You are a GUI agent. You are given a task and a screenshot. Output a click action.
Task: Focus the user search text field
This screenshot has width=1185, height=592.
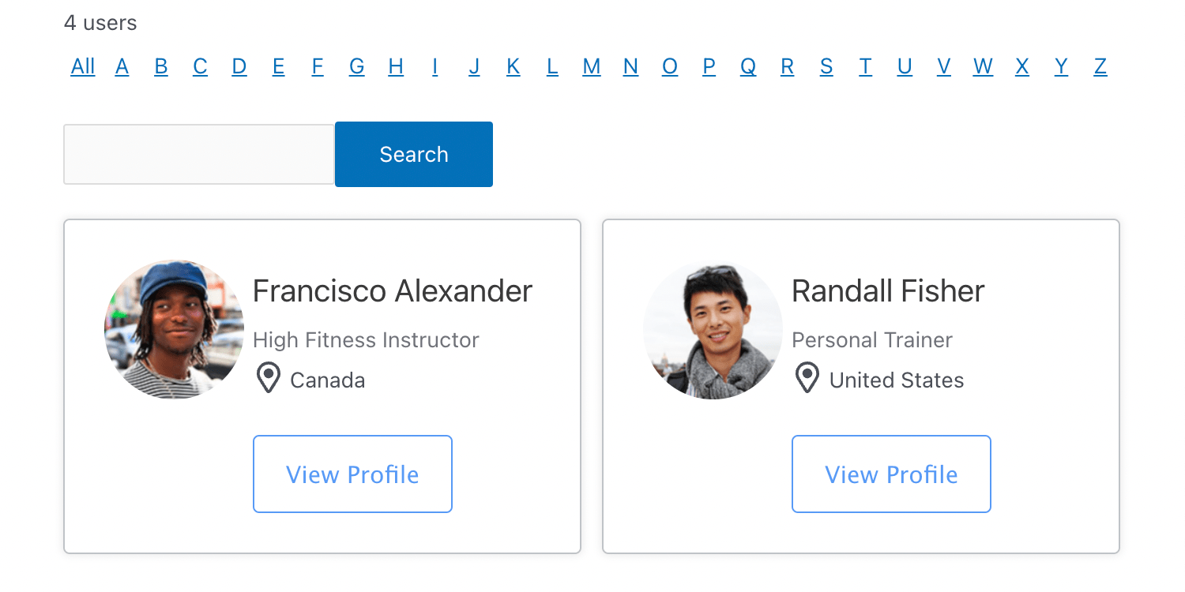click(199, 155)
